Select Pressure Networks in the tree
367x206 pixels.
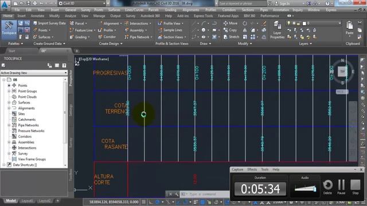click(x=31, y=131)
